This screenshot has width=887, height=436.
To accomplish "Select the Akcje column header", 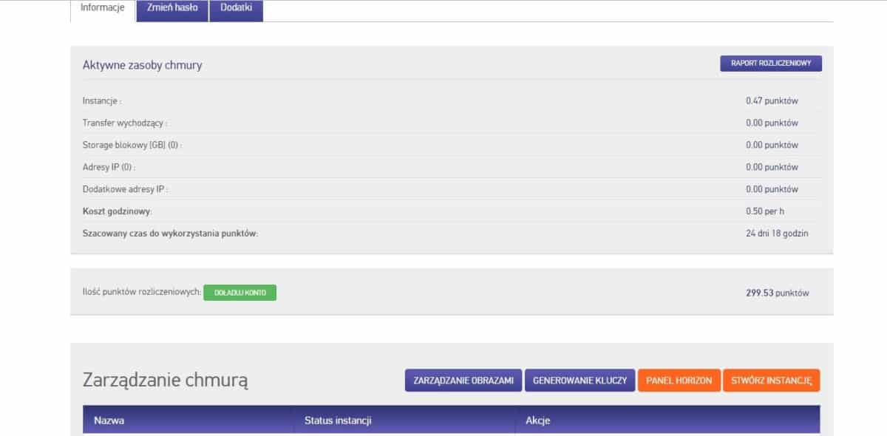I will [538, 420].
